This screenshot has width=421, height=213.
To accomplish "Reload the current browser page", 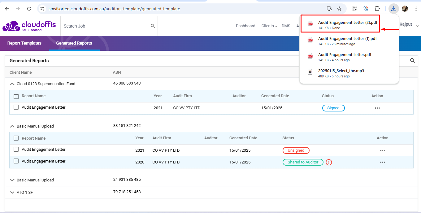I will pyautogui.click(x=29, y=9).
